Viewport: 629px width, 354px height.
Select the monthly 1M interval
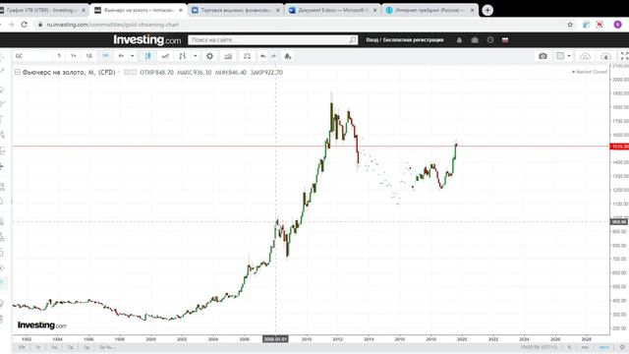[x=105, y=56]
